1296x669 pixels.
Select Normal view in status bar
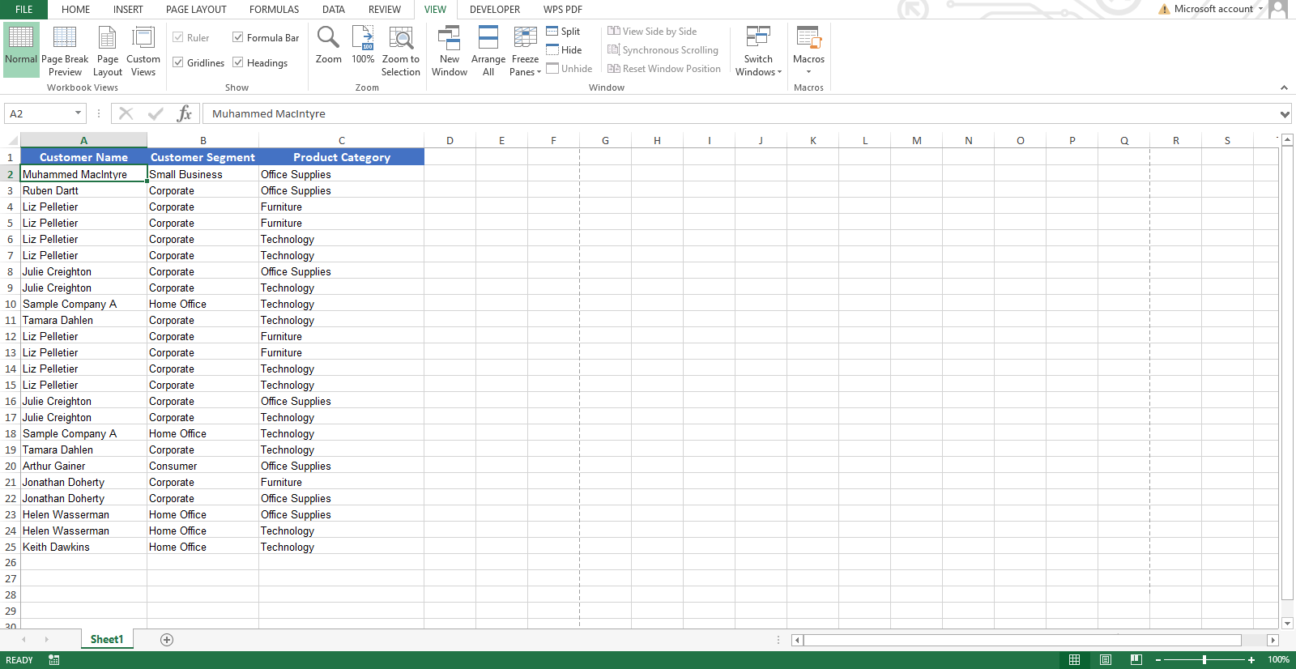pos(1074,660)
